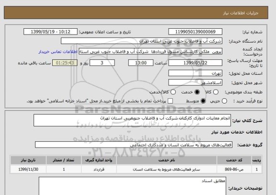Screen dimensions: 276x195
Task: Select the کالا/خدمت radio button
Action: coord(173,92)
